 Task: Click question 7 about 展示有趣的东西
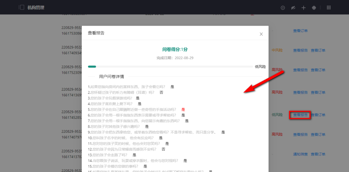[x=134, y=121]
